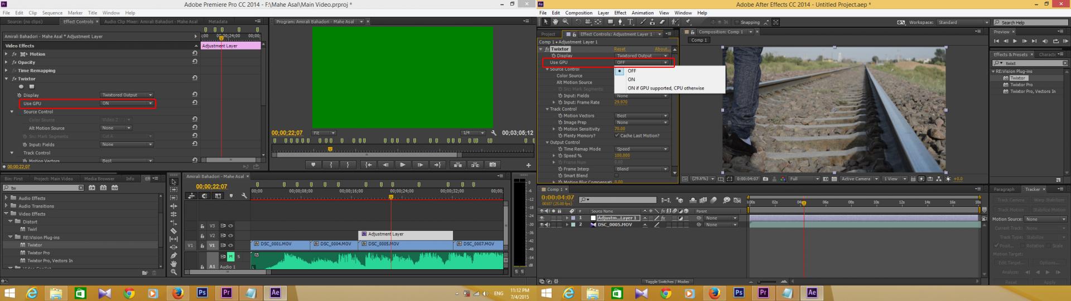Create ellipse mask under Twixtor in Premiere
The height and width of the screenshot is (301, 1071).
click(x=21, y=86)
